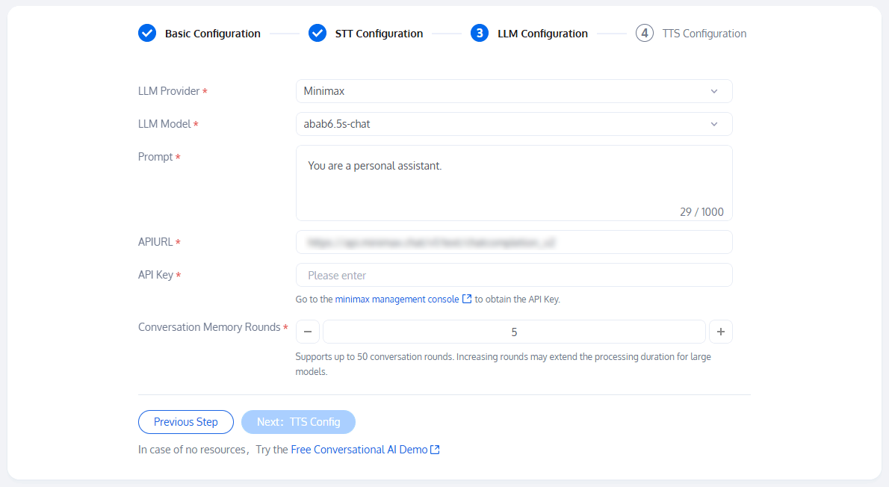
Task: Select the TTS Configuration step label
Action: pyautogui.click(x=704, y=34)
